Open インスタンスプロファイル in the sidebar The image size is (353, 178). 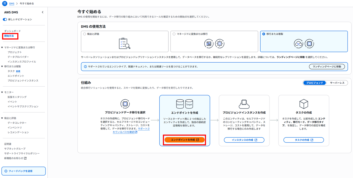pyautogui.click(x=22, y=62)
